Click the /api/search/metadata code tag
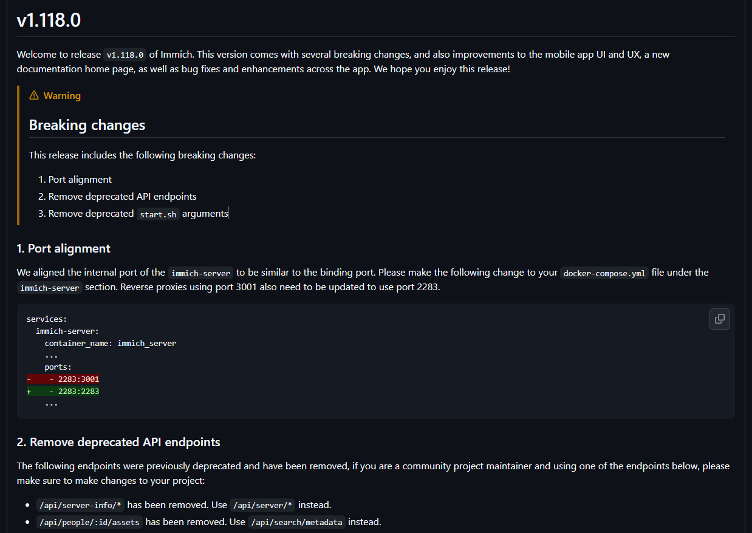752x533 pixels. pos(297,522)
